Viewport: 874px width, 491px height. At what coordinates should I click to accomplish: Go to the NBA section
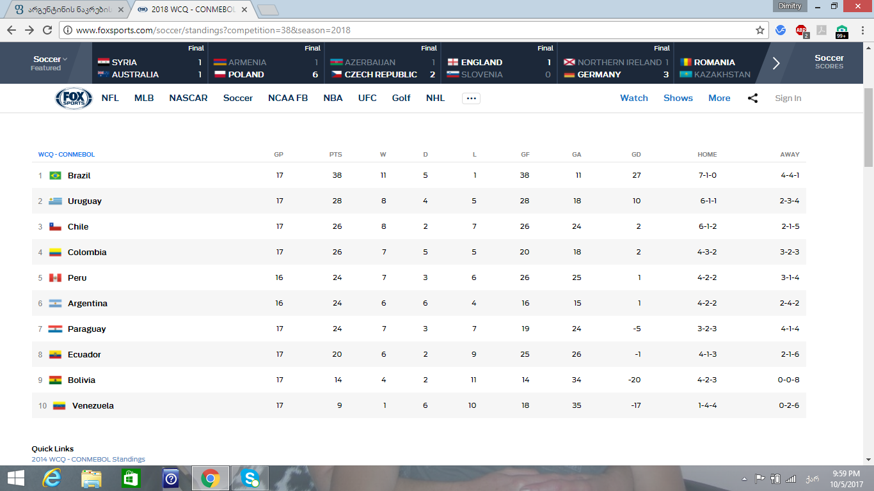333,98
